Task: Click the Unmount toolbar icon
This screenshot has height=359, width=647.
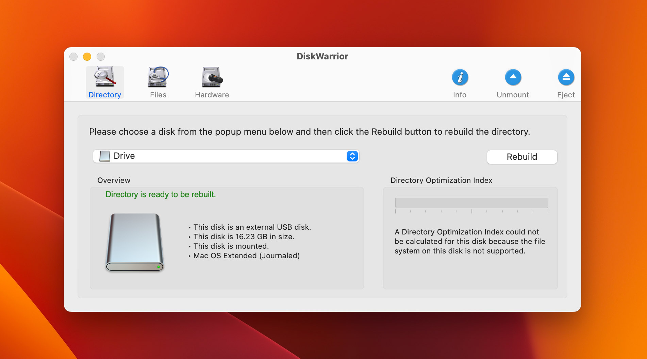Action: [x=513, y=77]
